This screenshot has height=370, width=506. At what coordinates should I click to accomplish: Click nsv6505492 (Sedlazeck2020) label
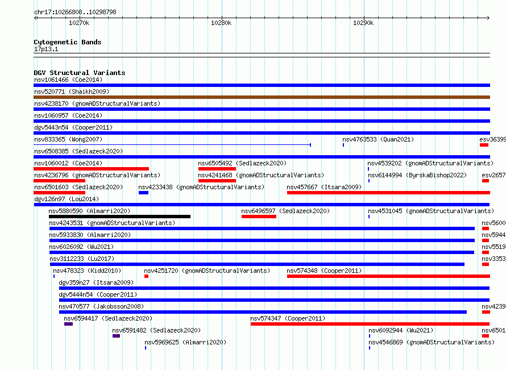[242, 163]
